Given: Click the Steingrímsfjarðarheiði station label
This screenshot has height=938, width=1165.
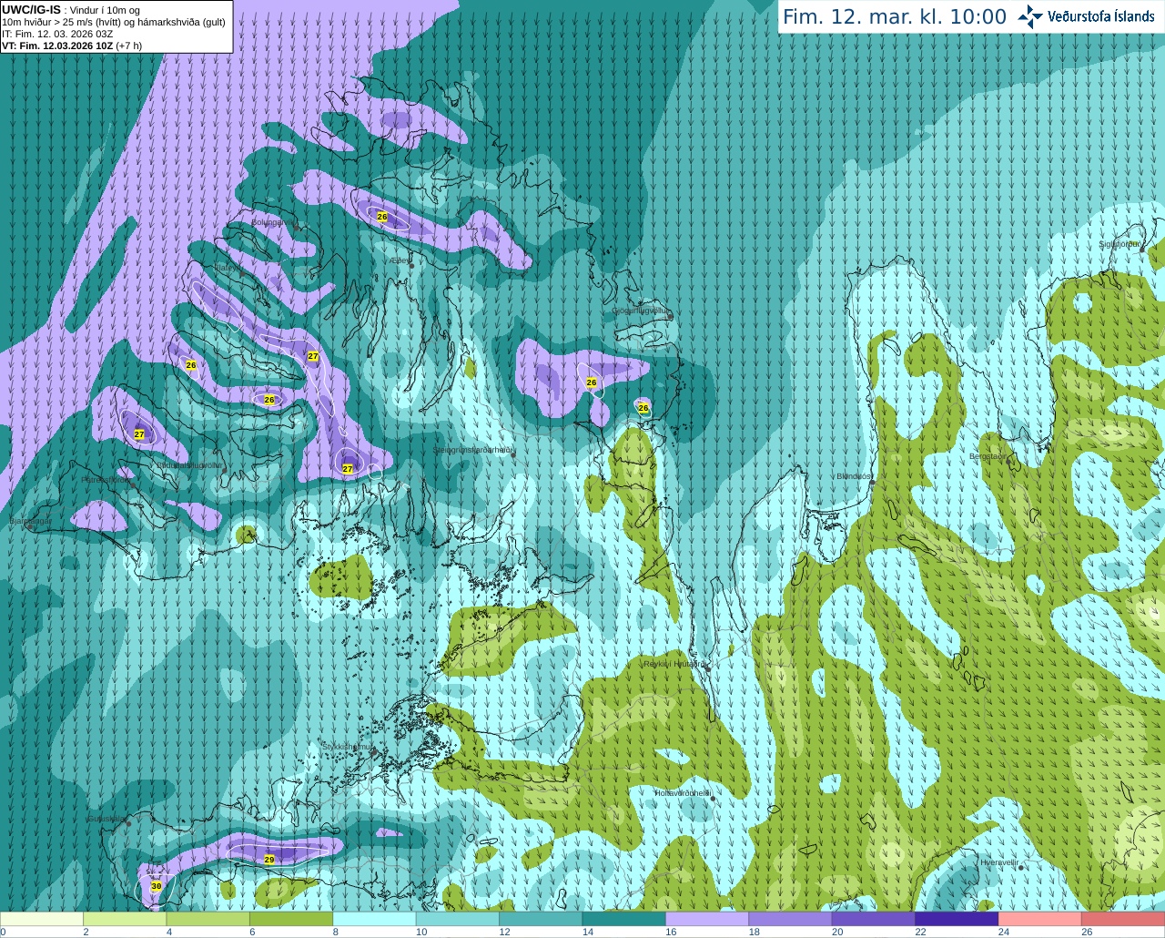Looking at the screenshot, I should pos(472,450).
